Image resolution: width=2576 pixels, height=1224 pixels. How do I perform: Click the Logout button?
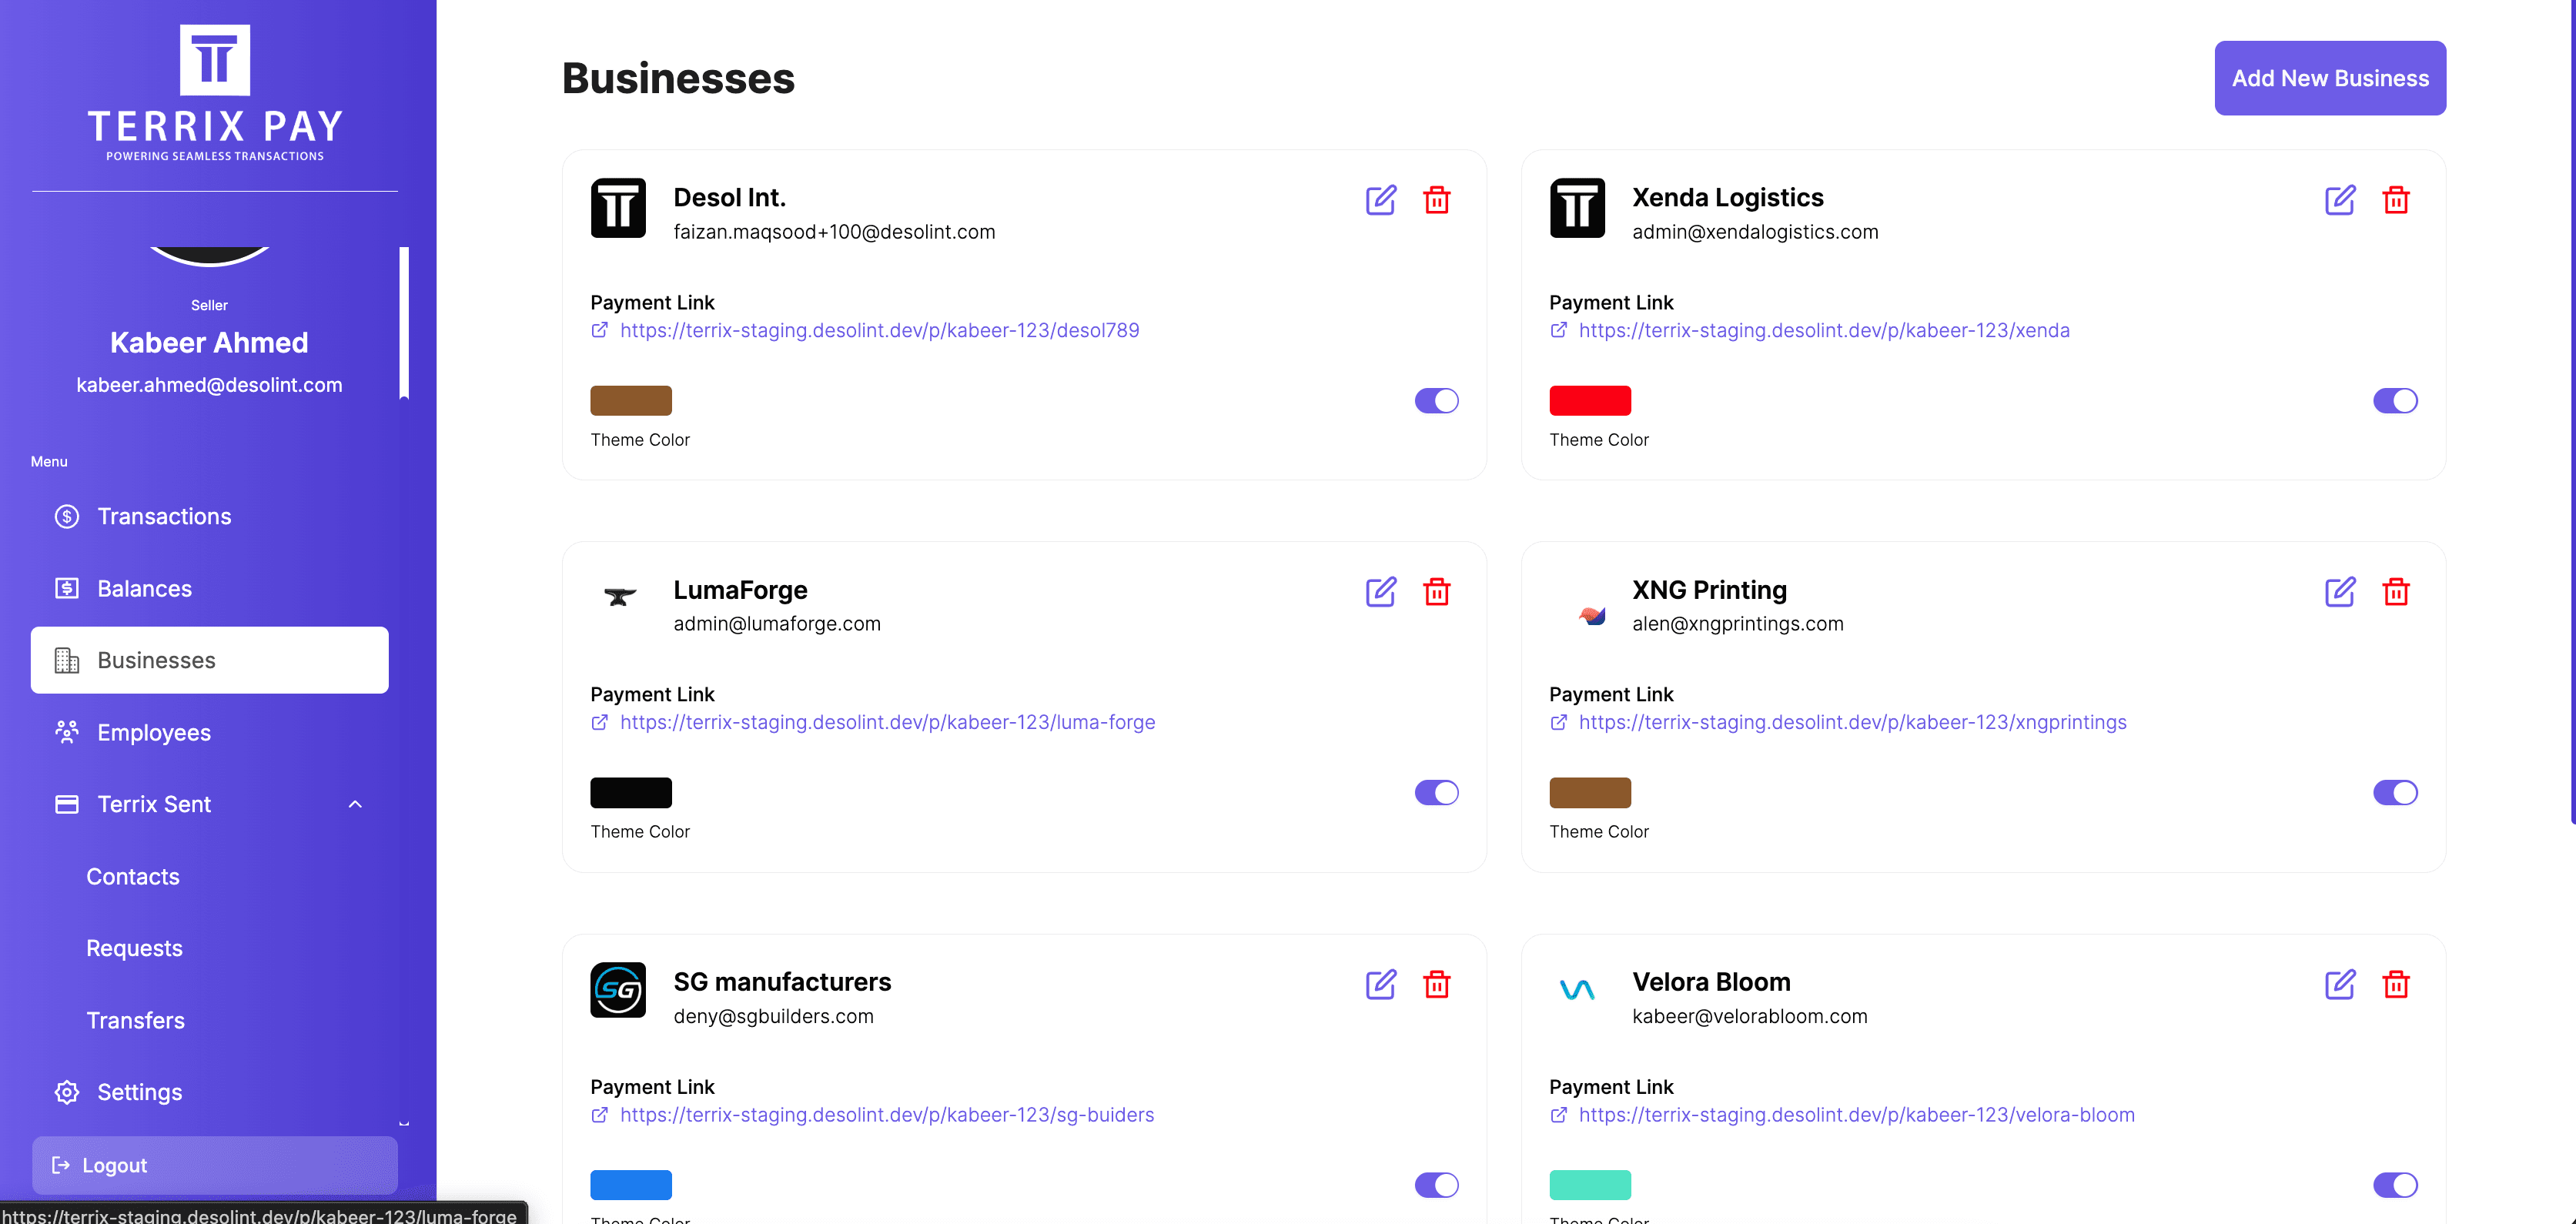(214, 1165)
